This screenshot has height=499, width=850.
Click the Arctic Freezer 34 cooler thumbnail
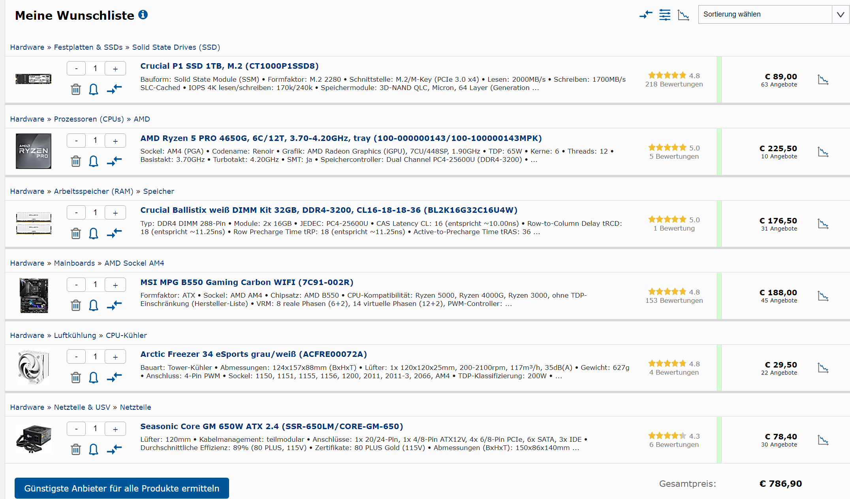click(34, 368)
